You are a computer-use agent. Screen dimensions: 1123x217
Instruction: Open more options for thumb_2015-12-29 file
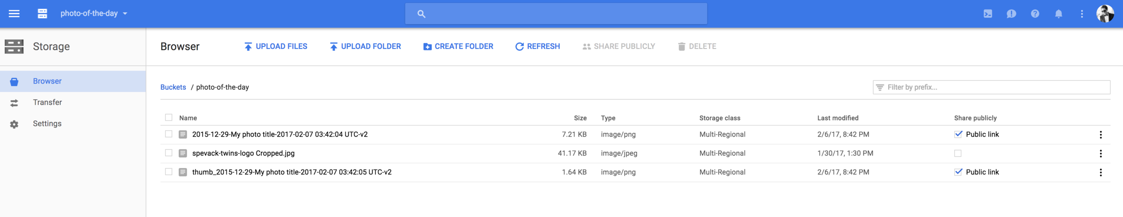(x=1101, y=173)
